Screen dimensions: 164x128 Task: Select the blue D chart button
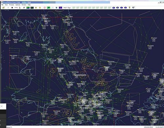click(126, 8)
